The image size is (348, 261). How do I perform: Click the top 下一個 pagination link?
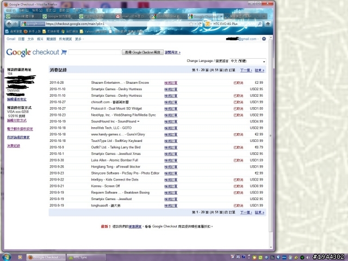pos(246,70)
